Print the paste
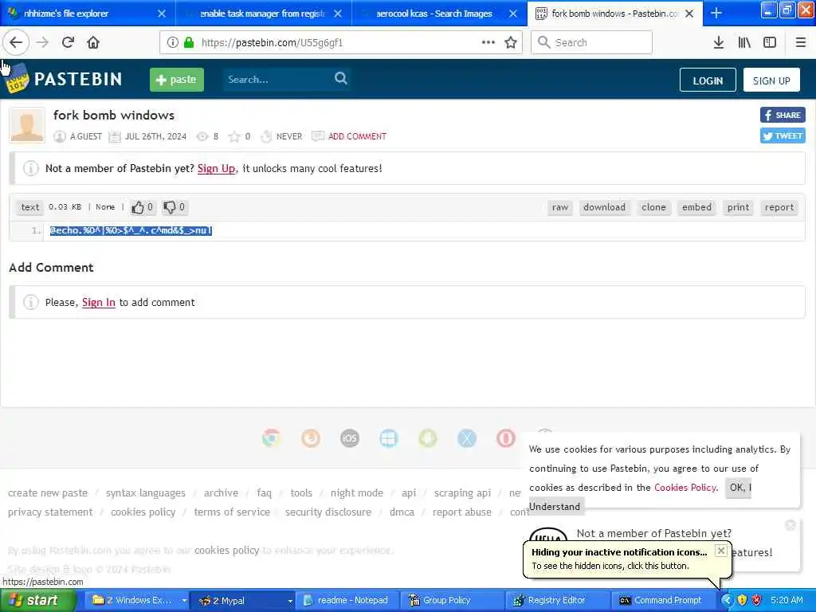Screen dimensions: 816x612 tap(738, 208)
